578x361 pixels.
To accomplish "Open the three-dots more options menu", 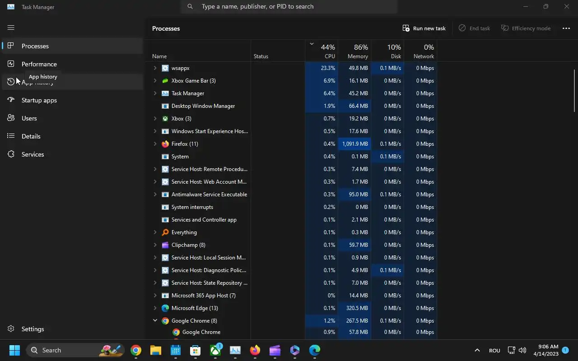I will 566,28.
